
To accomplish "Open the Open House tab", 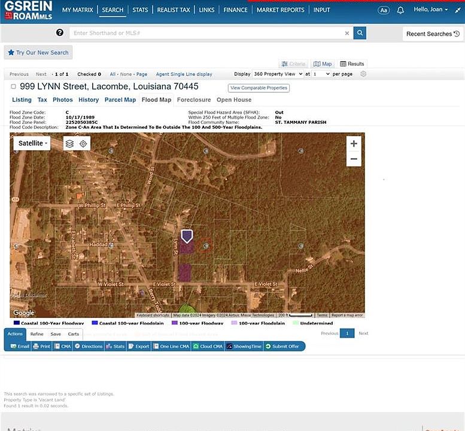I will click(x=234, y=100).
